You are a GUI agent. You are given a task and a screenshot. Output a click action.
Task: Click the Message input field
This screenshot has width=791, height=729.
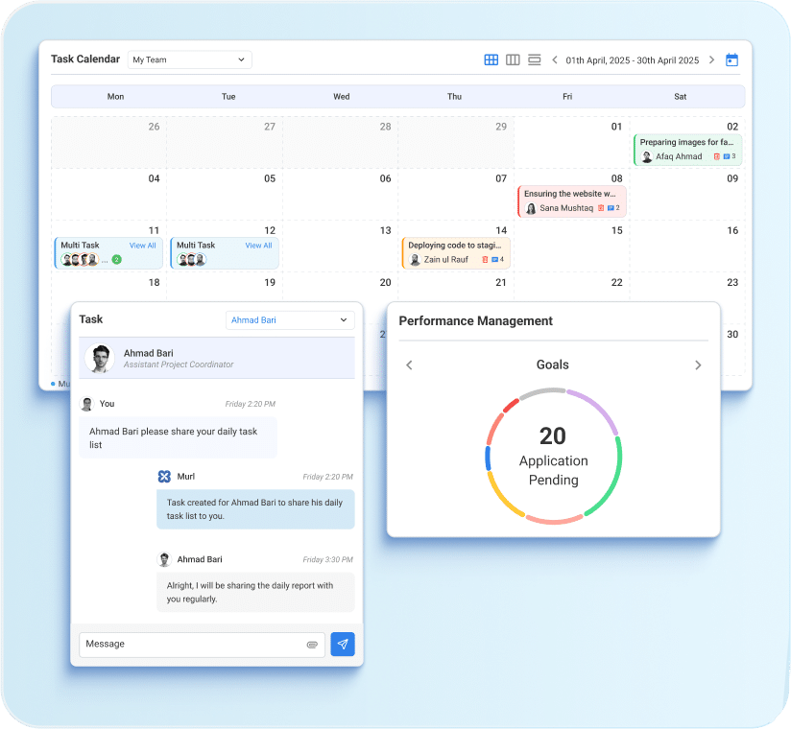click(x=192, y=645)
